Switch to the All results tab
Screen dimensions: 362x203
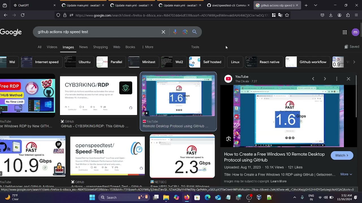click(40, 47)
